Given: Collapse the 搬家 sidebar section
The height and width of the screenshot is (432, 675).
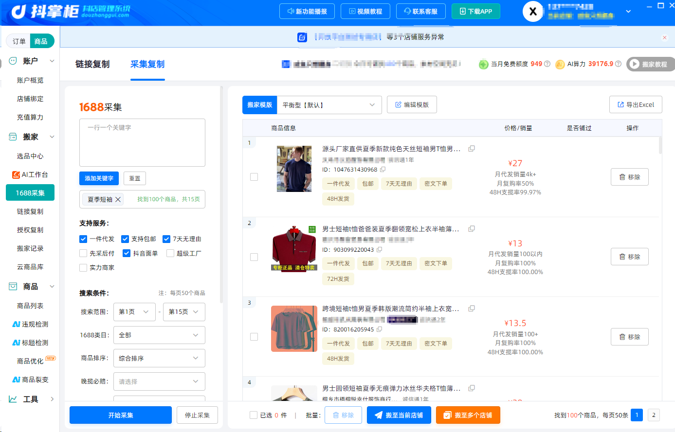Looking at the screenshot, I should point(52,137).
